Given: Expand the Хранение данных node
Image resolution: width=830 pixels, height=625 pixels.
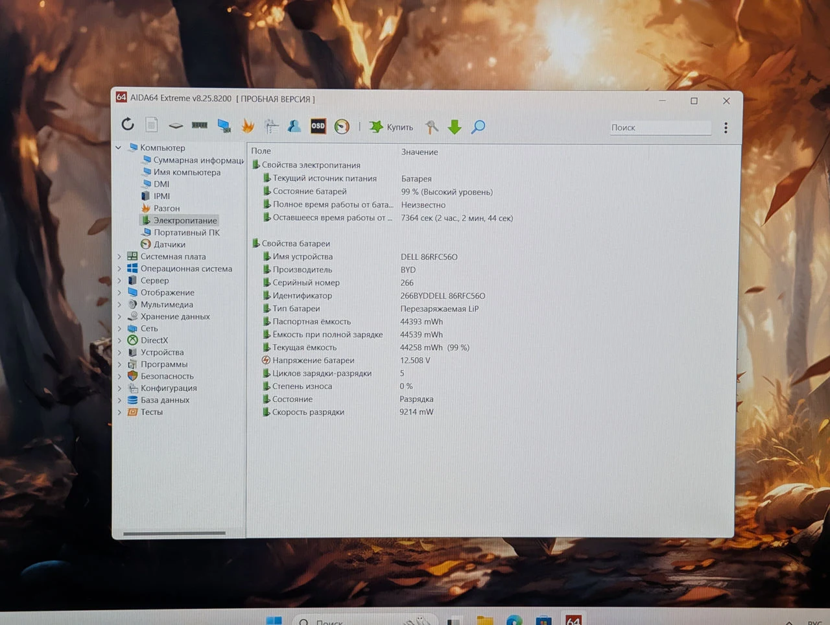Looking at the screenshot, I should [x=119, y=316].
